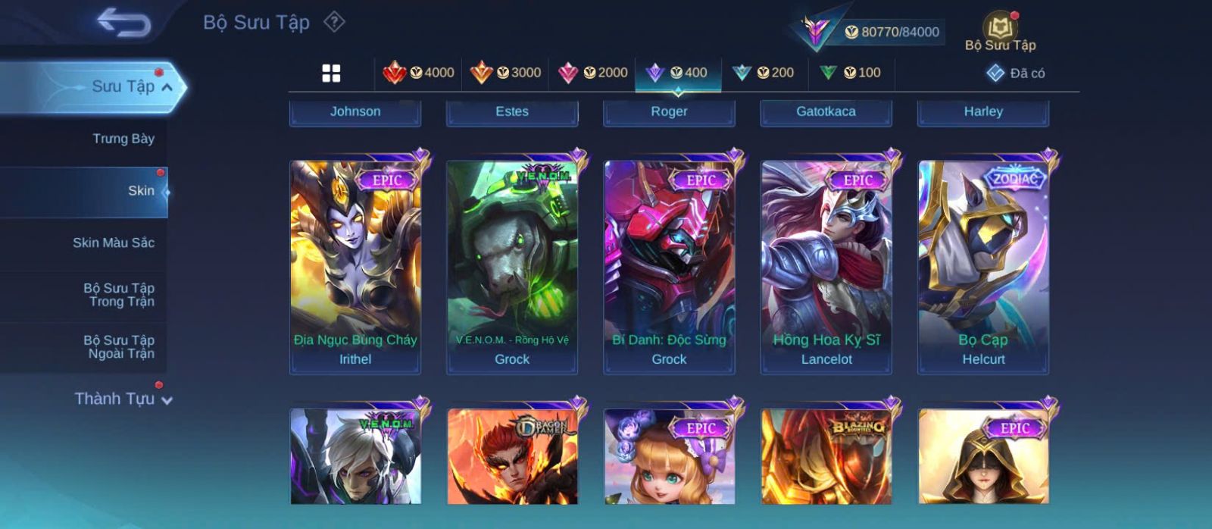Select the Irithel Địa Ngục Bùng Cháy skin card
This screenshot has height=529, width=1212.
click(x=355, y=267)
